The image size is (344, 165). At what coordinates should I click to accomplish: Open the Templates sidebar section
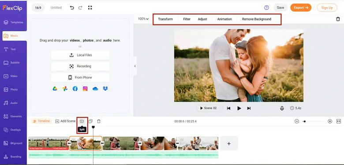(13, 22)
